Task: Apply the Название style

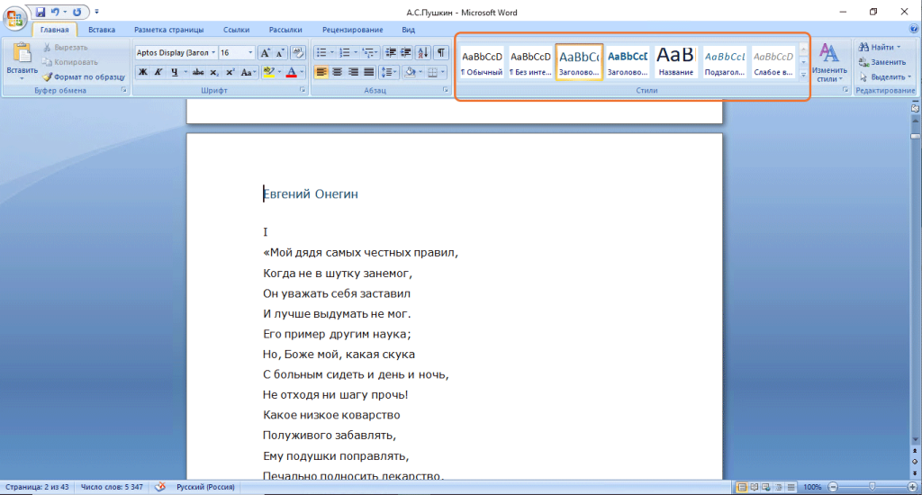Action: pos(675,62)
